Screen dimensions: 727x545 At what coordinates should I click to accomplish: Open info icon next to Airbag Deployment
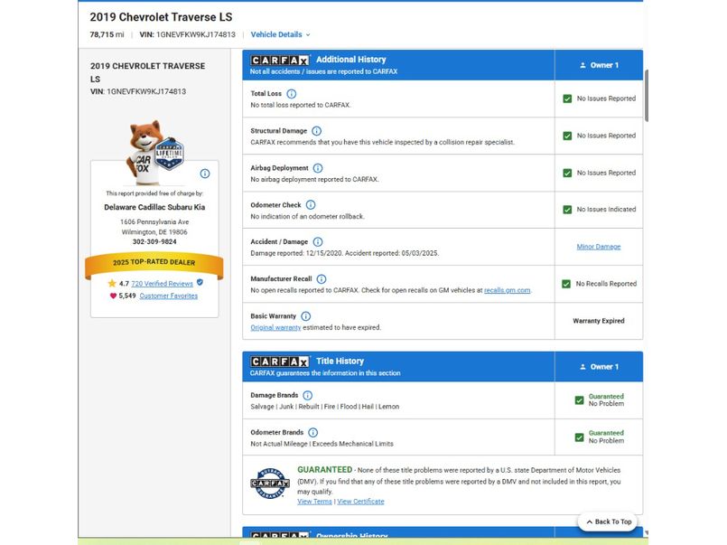click(318, 168)
